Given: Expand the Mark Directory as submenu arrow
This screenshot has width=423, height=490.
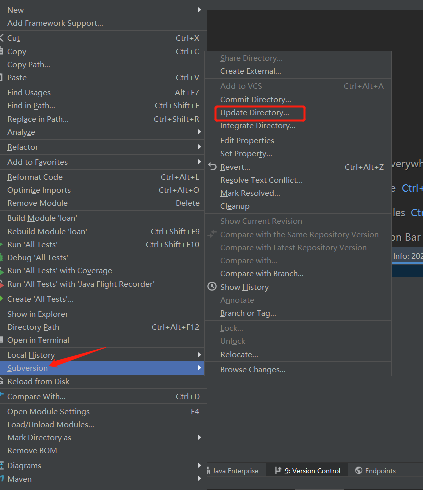Looking at the screenshot, I should coord(199,437).
